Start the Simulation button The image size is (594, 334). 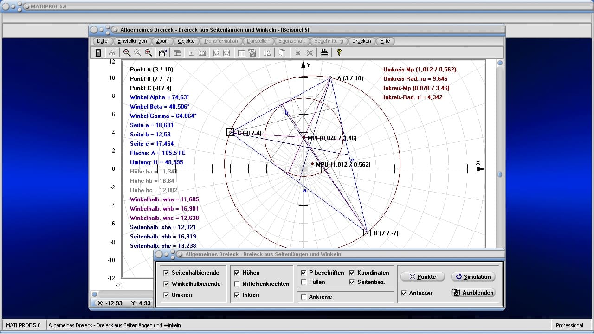(473, 276)
